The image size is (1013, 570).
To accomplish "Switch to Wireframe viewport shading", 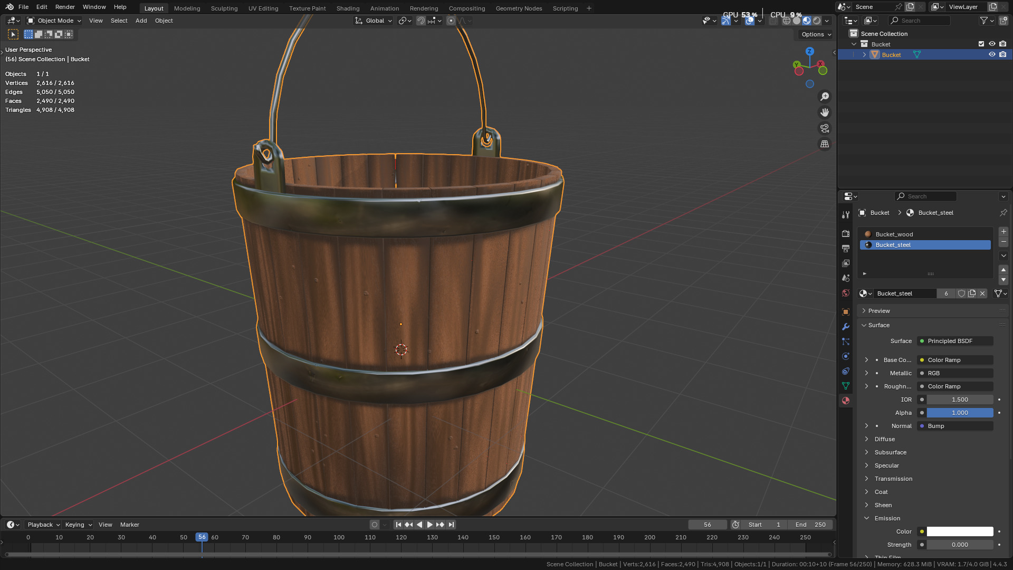I will pos(786,21).
